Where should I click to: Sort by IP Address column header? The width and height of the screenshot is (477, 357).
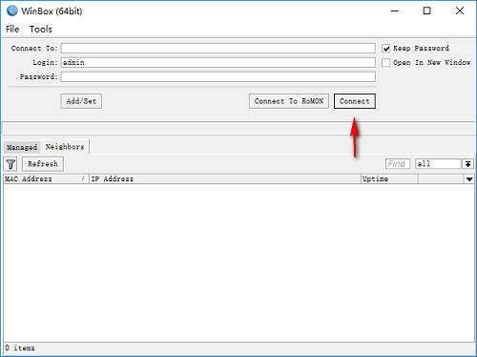pyautogui.click(x=225, y=179)
